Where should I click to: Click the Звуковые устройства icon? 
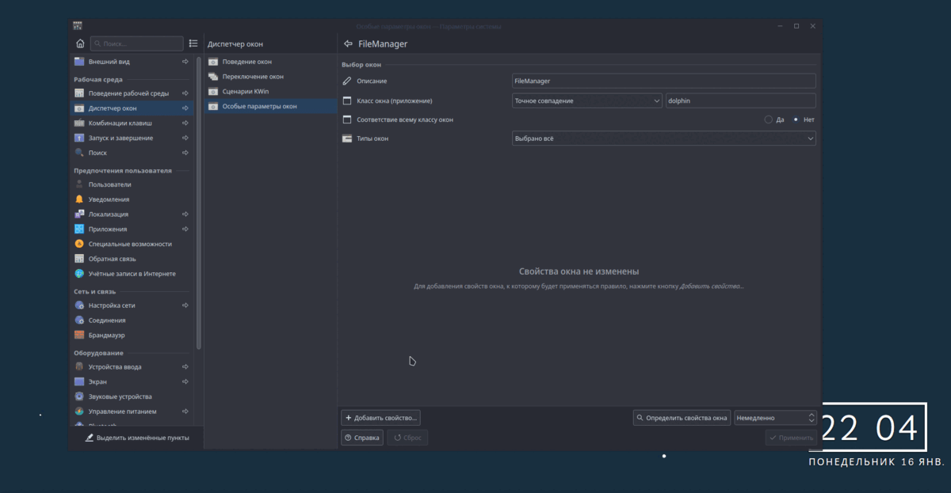(x=79, y=396)
